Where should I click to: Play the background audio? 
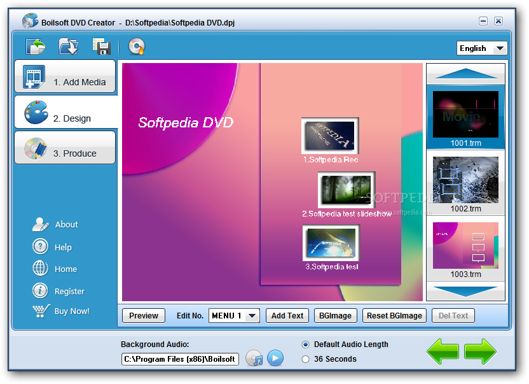[275, 359]
